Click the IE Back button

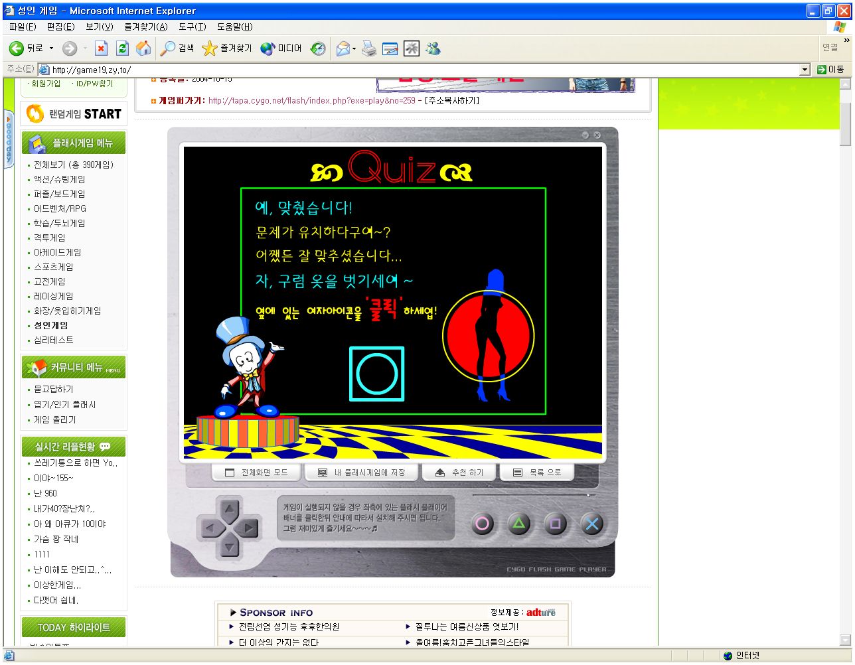(x=25, y=48)
